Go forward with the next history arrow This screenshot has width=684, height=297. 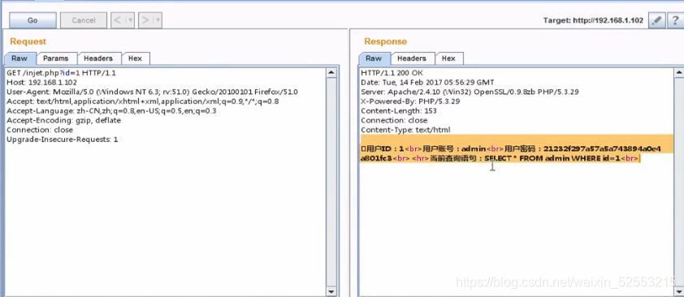(145, 20)
